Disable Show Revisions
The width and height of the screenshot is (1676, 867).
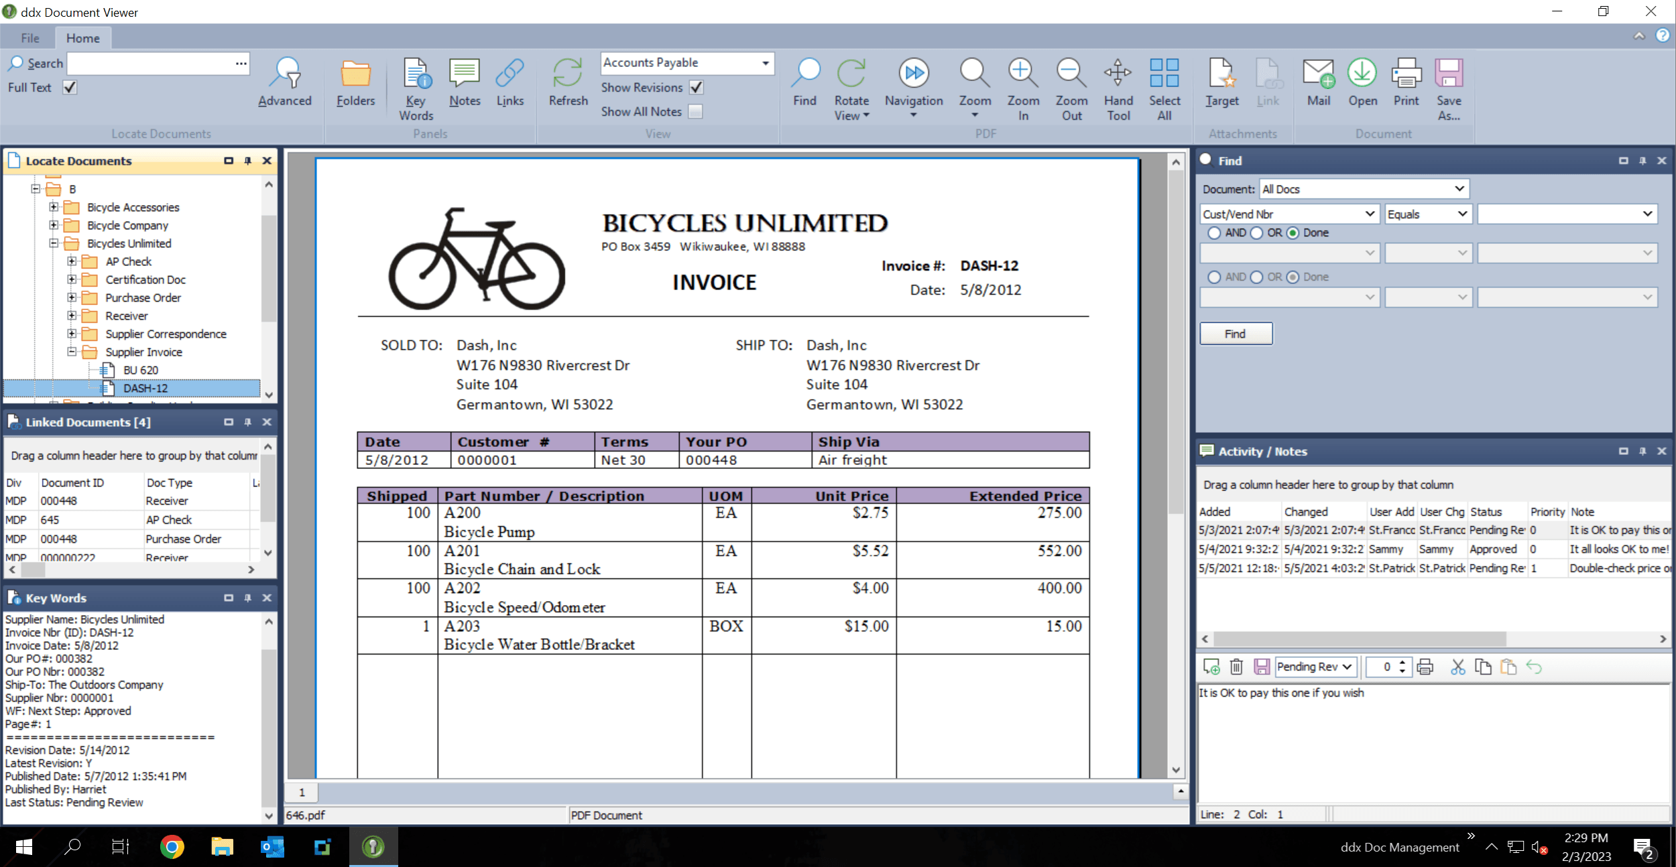pos(697,87)
